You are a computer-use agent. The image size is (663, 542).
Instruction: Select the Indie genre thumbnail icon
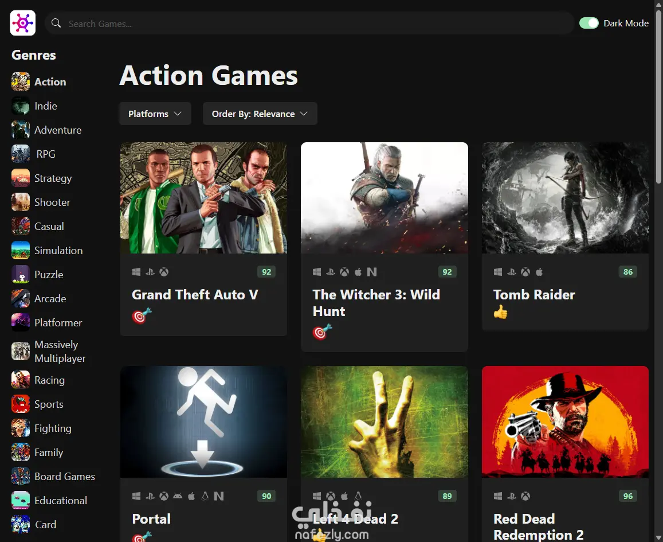coord(20,106)
